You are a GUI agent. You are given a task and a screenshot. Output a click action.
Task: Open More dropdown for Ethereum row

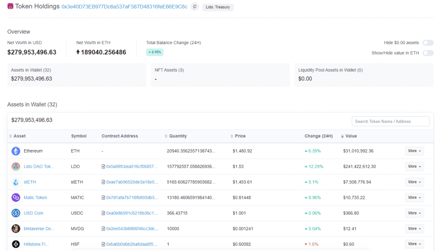click(415, 151)
